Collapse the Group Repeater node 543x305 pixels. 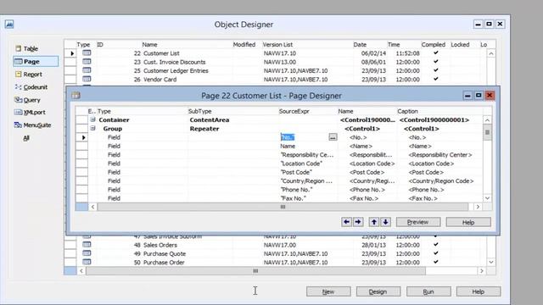point(92,128)
